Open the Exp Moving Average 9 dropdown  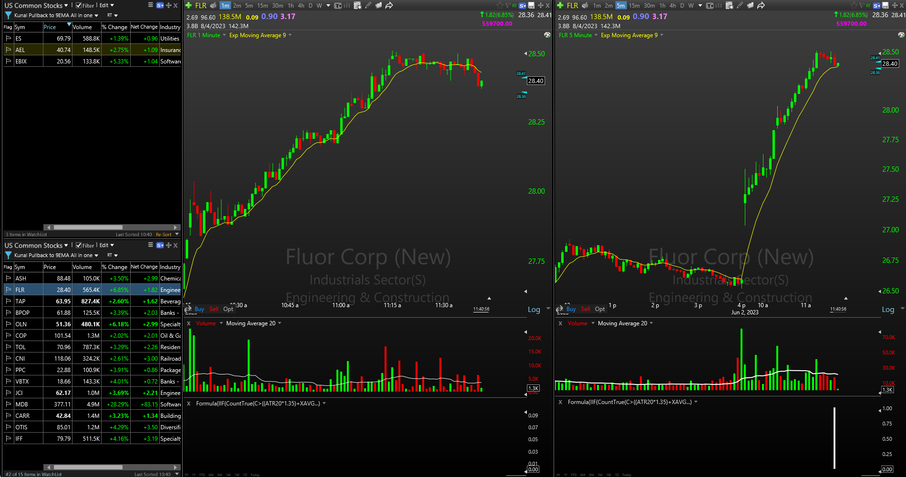[x=260, y=35]
